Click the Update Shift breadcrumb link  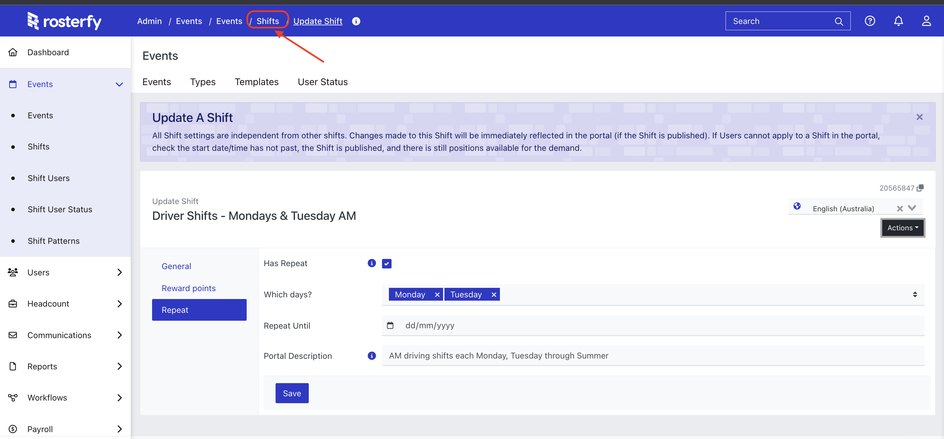coord(318,21)
